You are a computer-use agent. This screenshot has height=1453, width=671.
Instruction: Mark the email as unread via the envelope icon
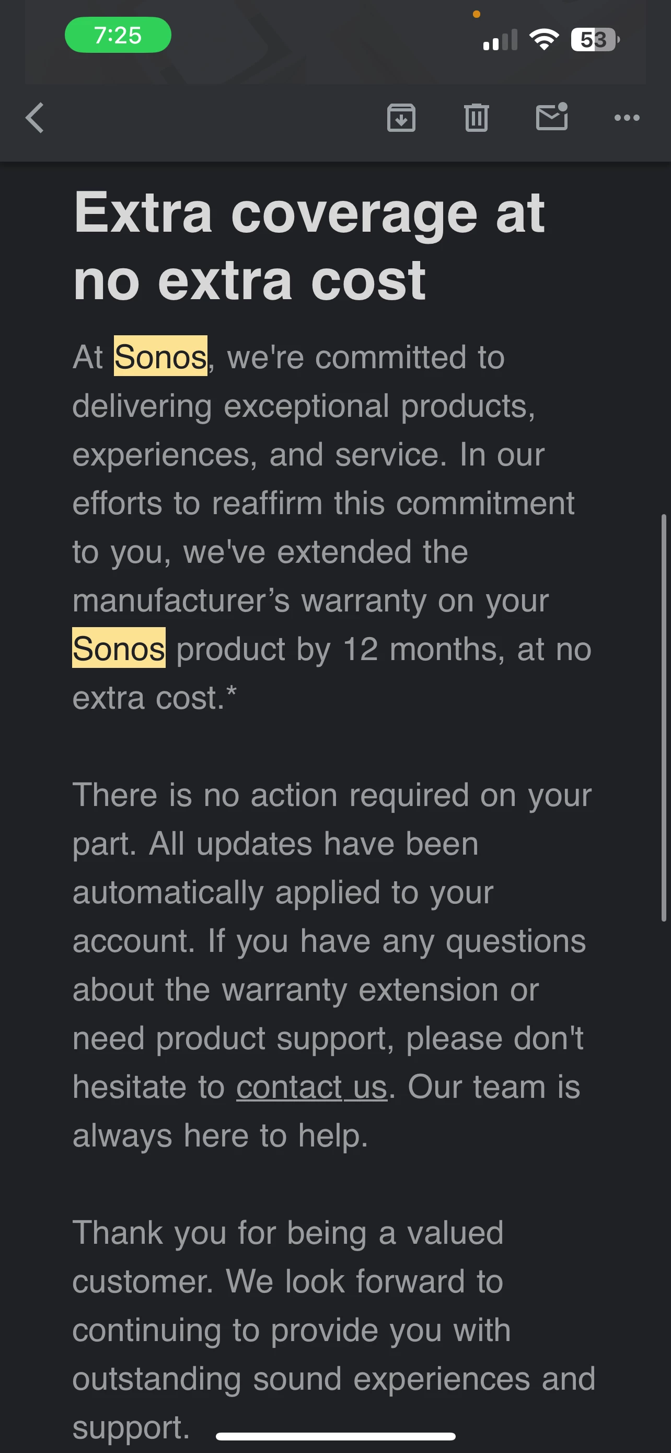[x=551, y=117]
